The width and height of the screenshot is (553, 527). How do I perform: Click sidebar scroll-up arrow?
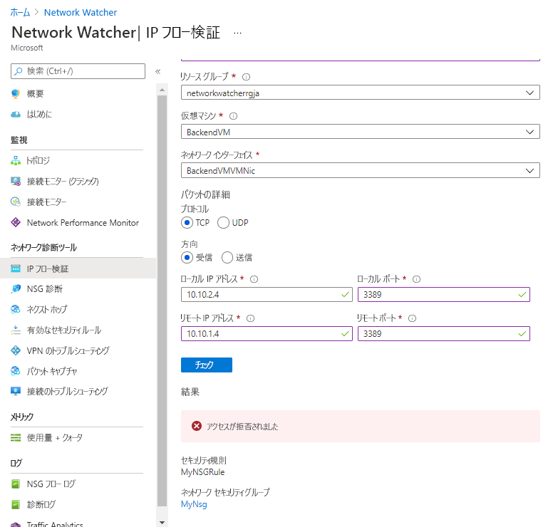click(x=162, y=90)
